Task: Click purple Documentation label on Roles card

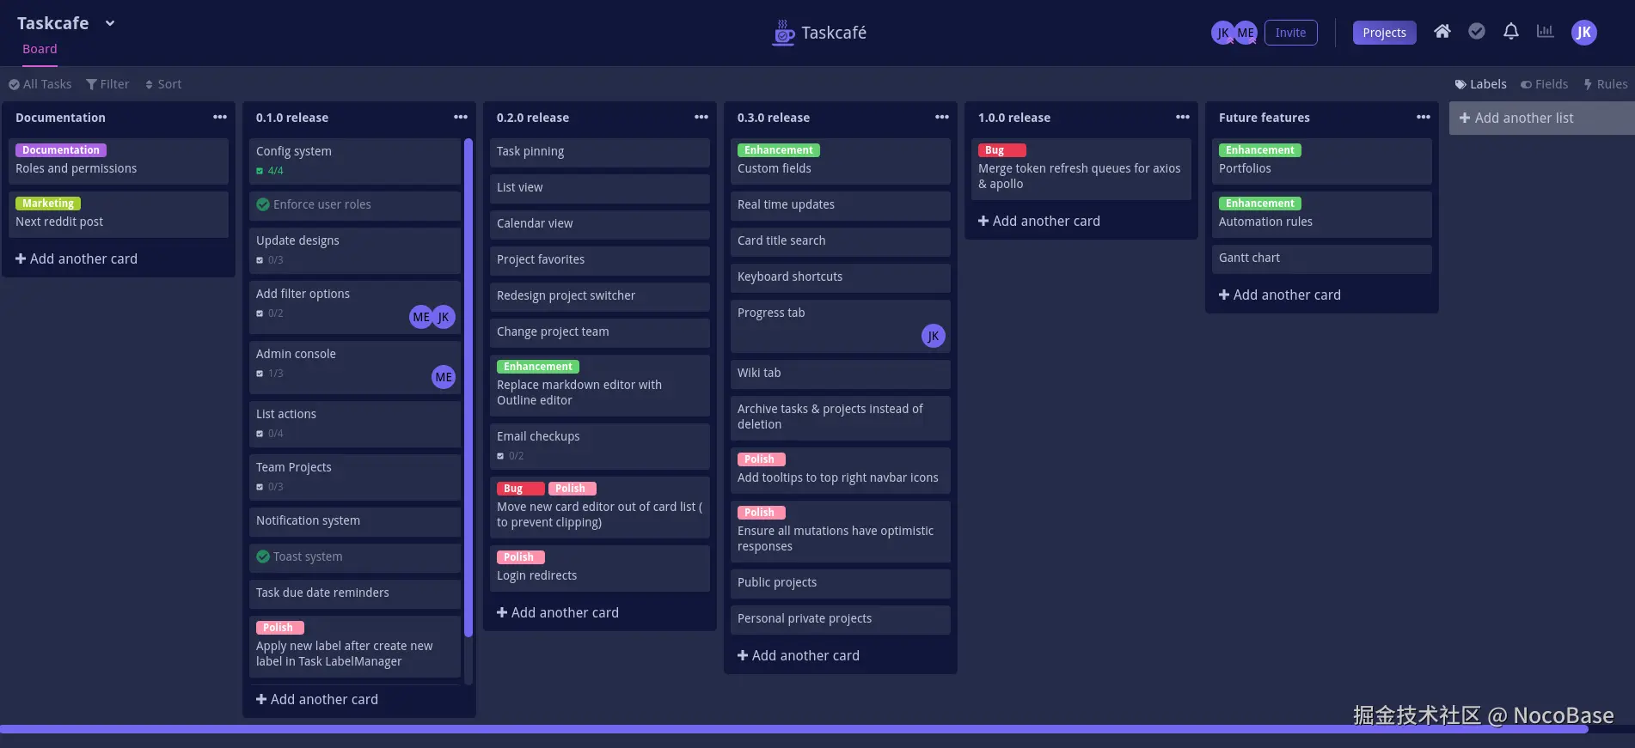Action: tap(61, 150)
